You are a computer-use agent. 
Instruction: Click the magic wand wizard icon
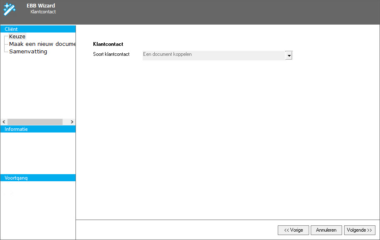pos(9,9)
